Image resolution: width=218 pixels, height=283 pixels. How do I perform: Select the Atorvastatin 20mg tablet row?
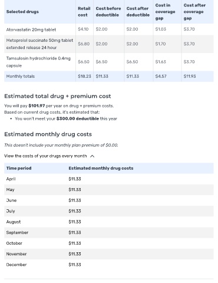pyautogui.click(x=109, y=29)
